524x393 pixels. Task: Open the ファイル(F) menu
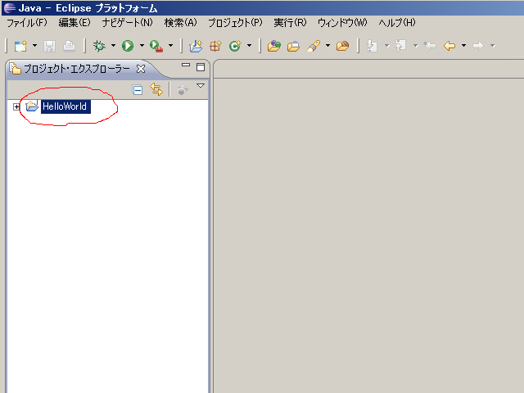point(27,23)
